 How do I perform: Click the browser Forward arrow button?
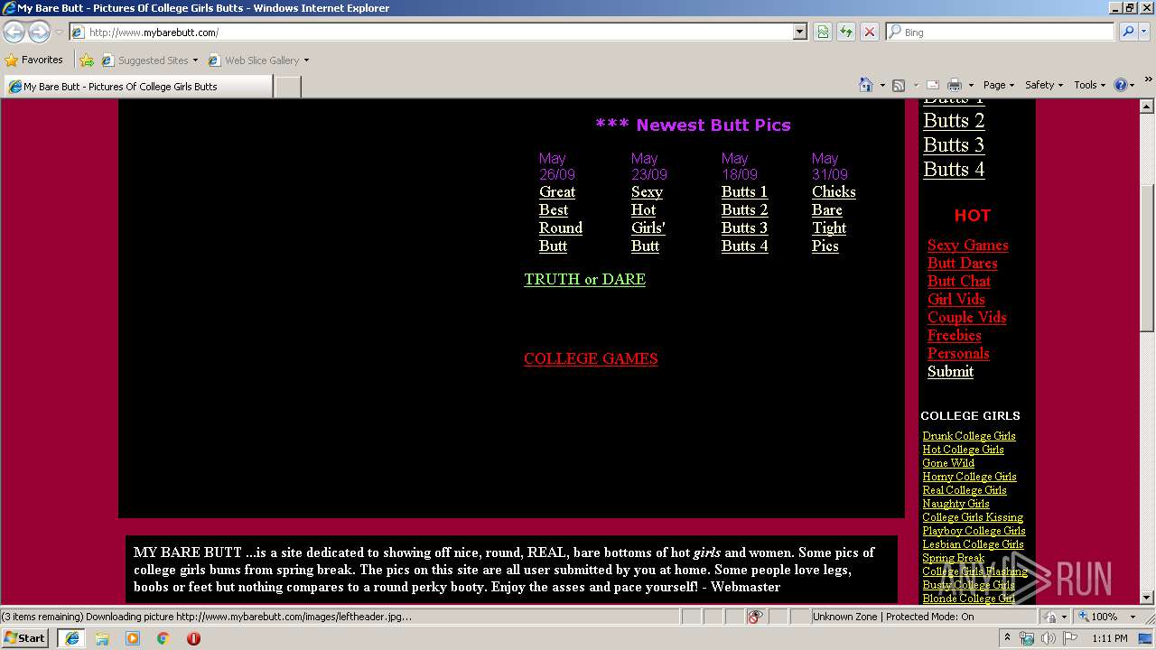[x=39, y=32]
